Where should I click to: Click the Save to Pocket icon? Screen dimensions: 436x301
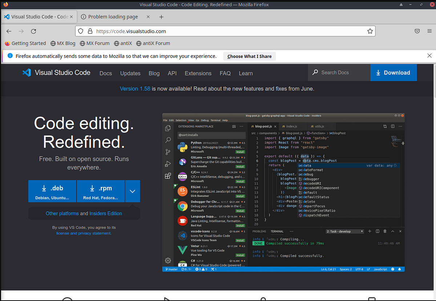417,31
